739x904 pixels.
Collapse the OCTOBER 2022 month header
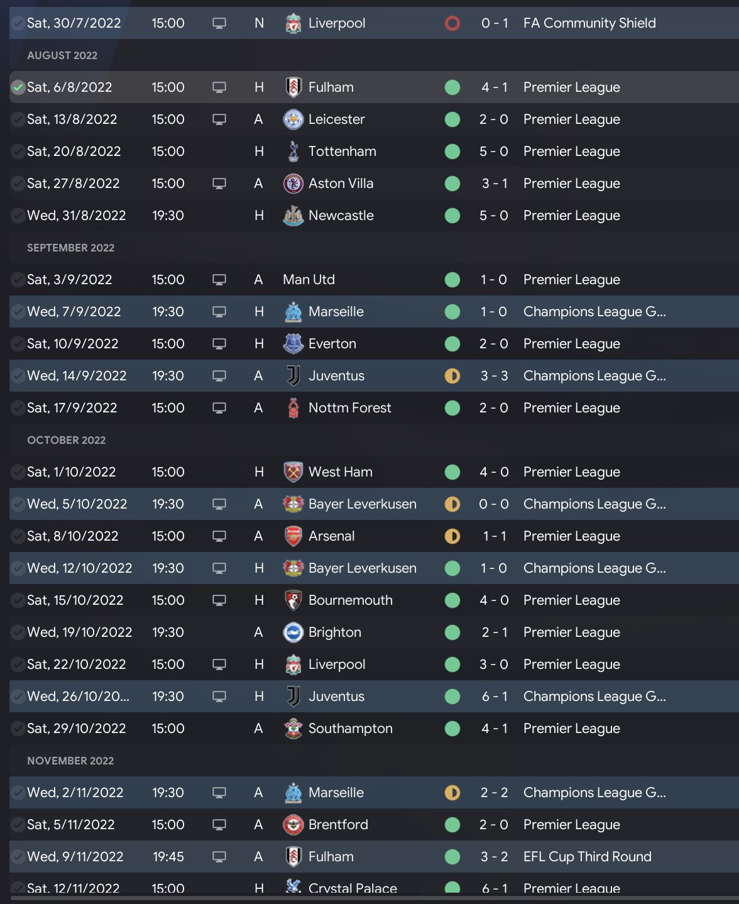pos(66,440)
